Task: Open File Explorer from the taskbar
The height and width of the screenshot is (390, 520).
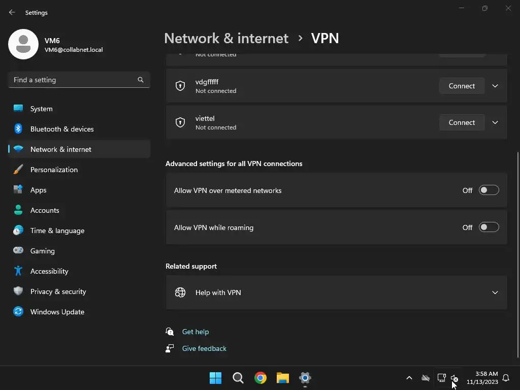Action: [x=283, y=378]
